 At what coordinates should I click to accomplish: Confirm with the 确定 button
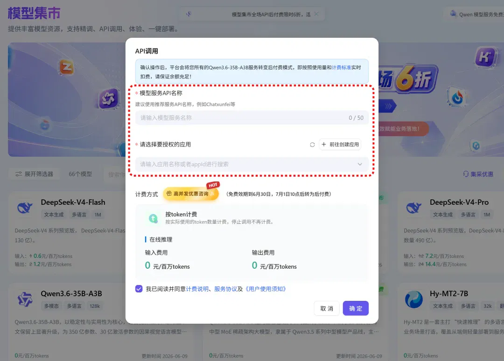[x=356, y=308]
